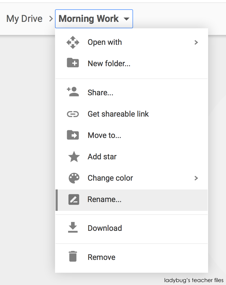Click the Morning Work folder name
This screenshot has height=285, width=226.
(89, 18)
